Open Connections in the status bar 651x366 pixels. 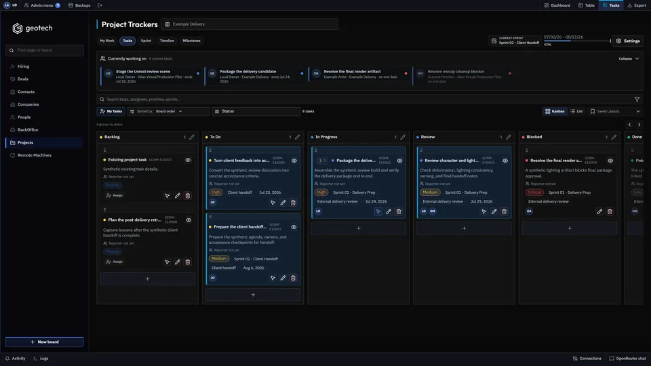click(x=587, y=359)
